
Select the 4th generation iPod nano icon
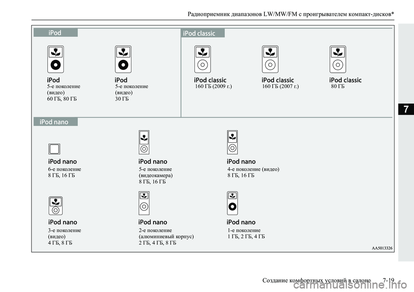[x=232, y=142]
